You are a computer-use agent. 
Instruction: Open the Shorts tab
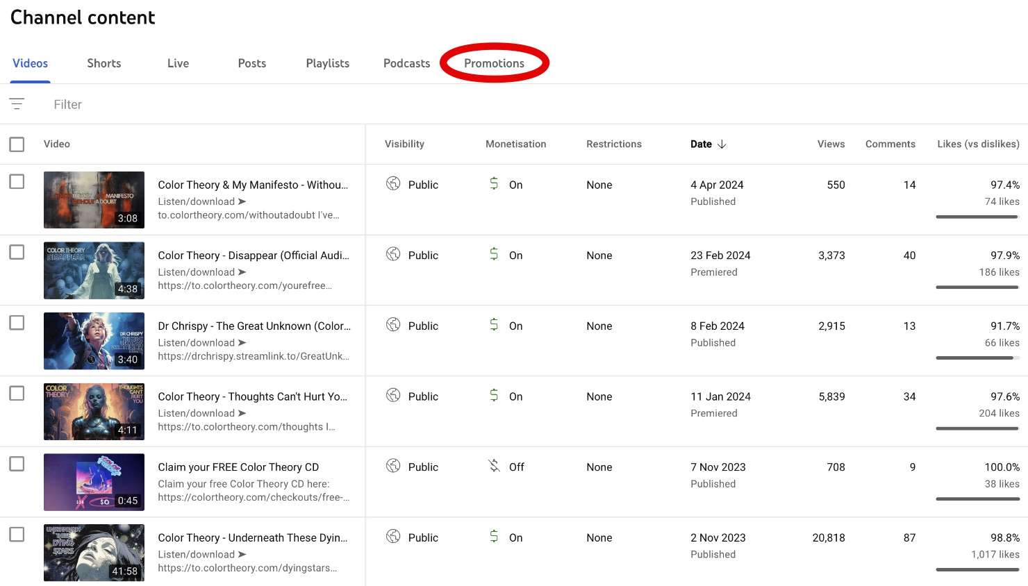pyautogui.click(x=104, y=63)
